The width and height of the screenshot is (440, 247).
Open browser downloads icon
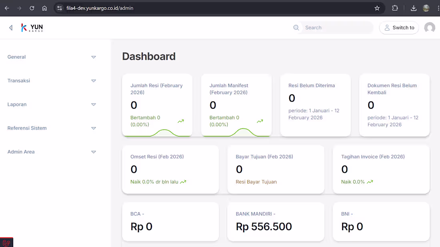coord(414,8)
